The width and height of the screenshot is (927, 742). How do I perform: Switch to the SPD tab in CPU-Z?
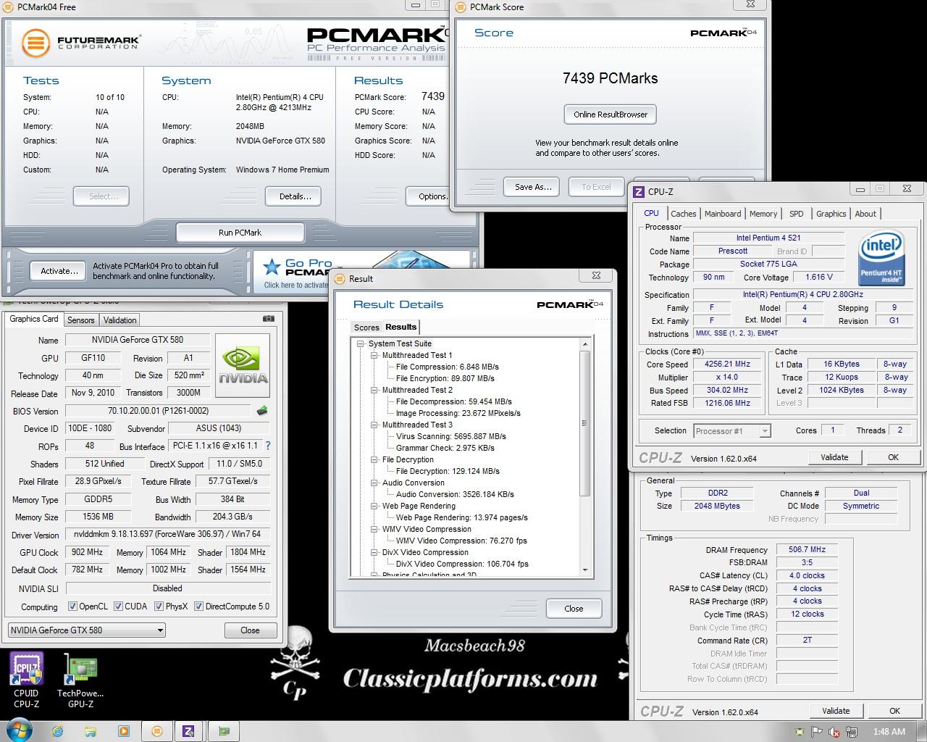point(796,214)
